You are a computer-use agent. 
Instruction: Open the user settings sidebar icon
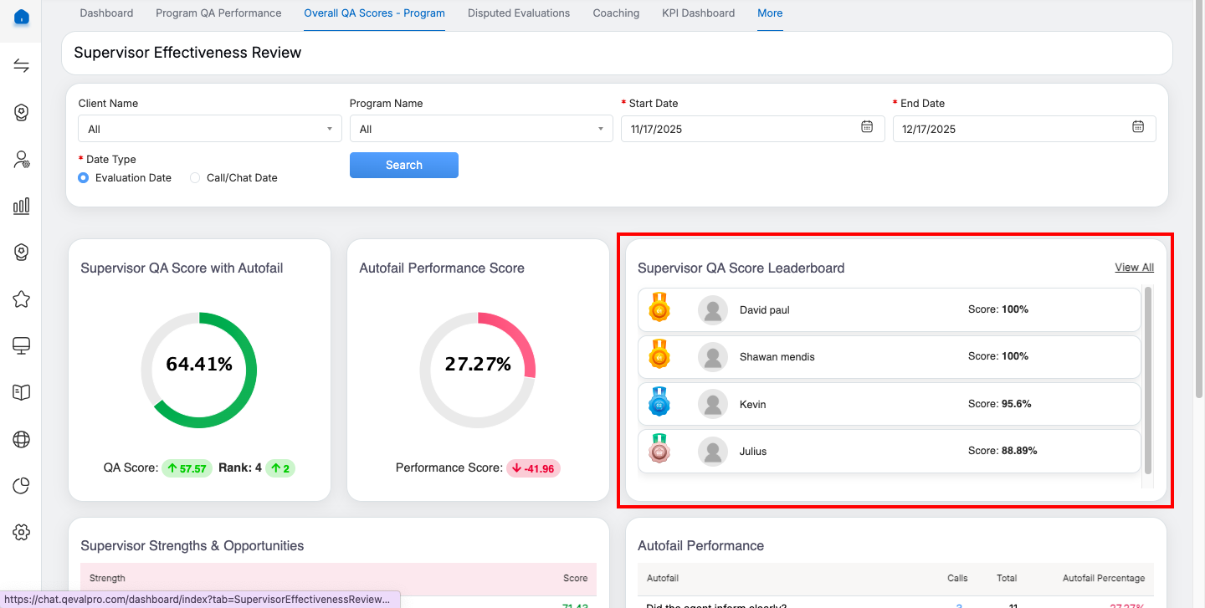coord(22,160)
